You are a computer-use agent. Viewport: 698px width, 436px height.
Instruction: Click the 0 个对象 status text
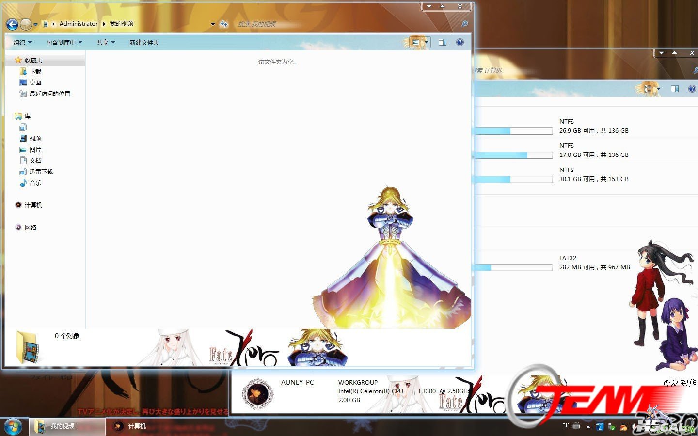[67, 336]
